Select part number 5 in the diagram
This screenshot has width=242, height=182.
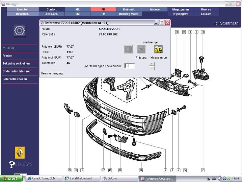point(185,170)
